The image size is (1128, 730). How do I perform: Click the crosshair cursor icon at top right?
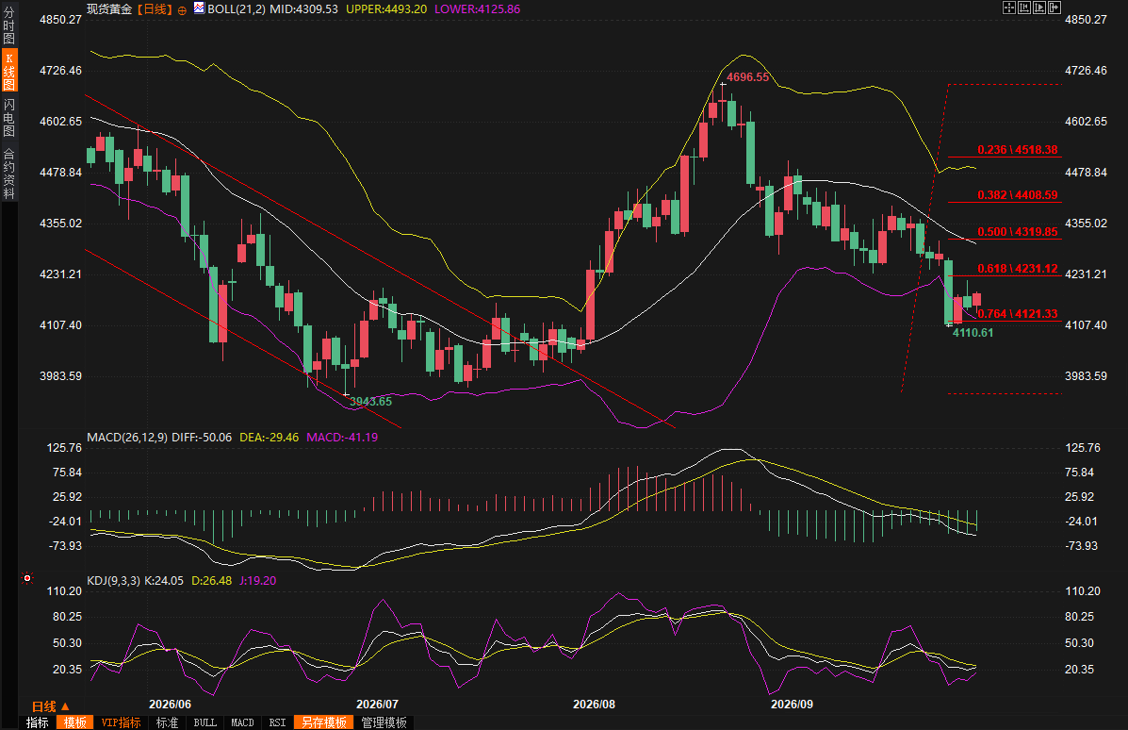click(1009, 8)
